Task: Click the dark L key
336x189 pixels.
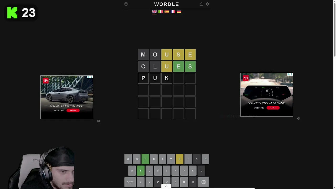Action: [201, 171]
